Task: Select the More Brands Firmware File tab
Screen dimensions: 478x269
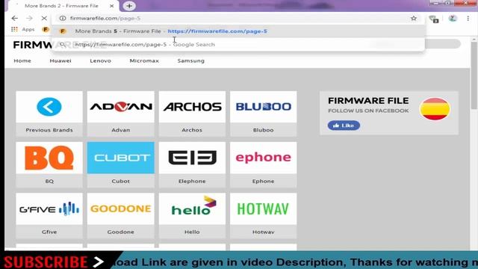Action: (x=61, y=6)
